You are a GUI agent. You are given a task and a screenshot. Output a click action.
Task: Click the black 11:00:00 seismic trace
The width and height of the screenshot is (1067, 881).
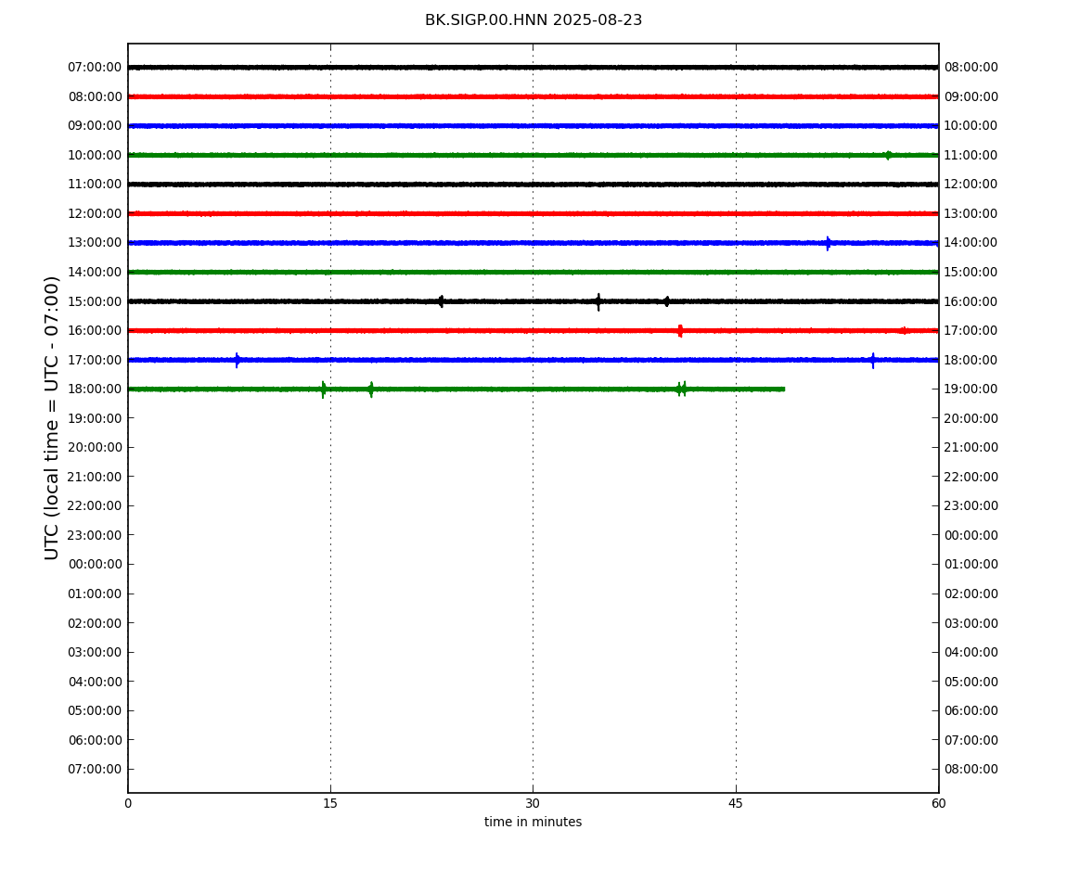(x=533, y=185)
